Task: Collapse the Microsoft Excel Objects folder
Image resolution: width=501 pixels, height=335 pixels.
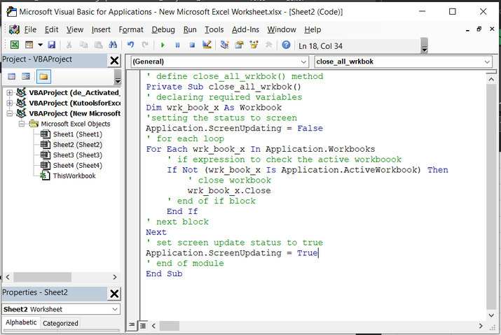Action: [x=22, y=124]
